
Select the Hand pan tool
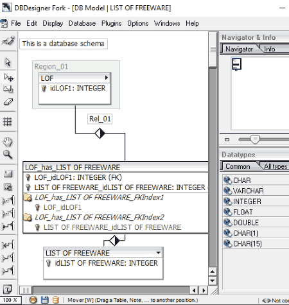point(8,142)
